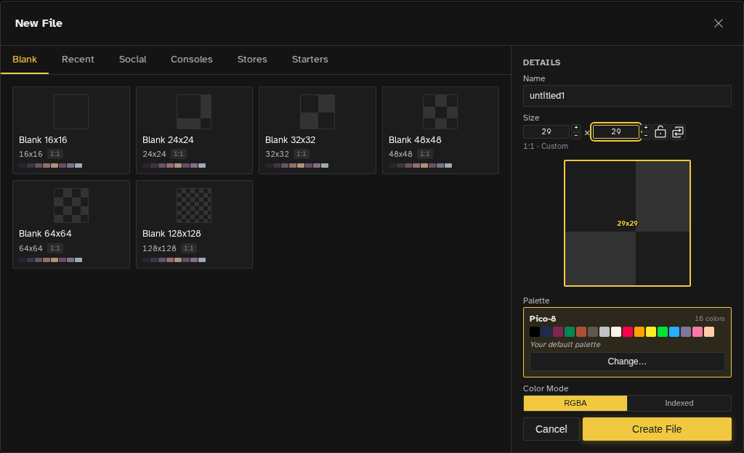This screenshot has height=453, width=744.
Task: Select the Blank 64x64 preset
Action: 71,224
